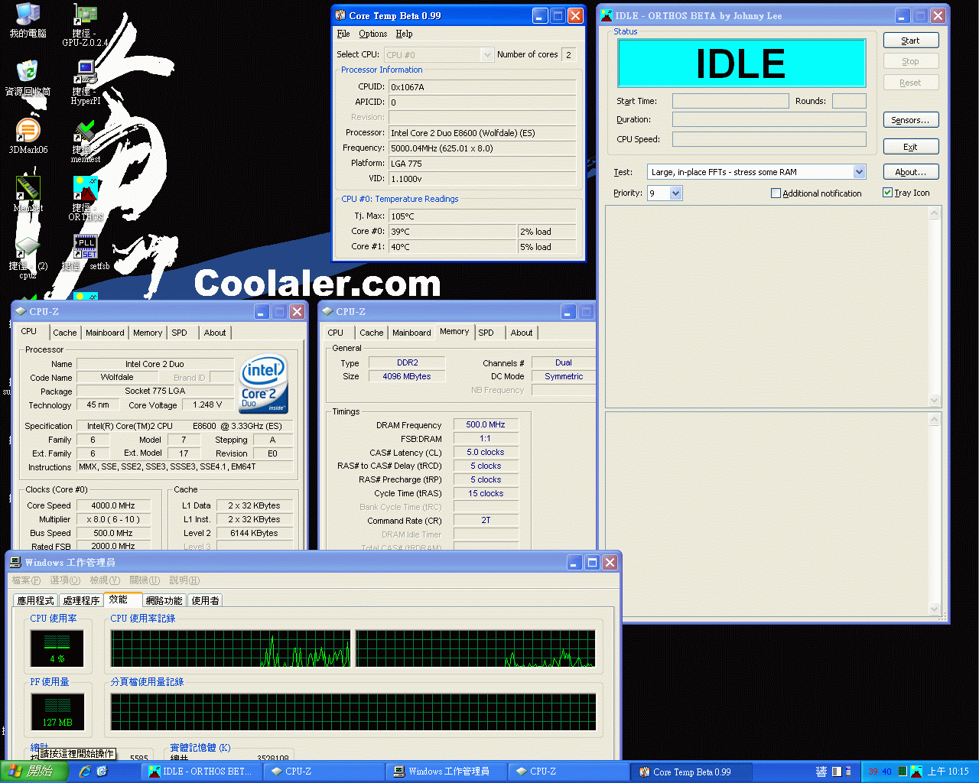Image resolution: width=979 pixels, height=783 pixels.
Task: Open the File menu in Core Temp
Action: pyautogui.click(x=343, y=34)
